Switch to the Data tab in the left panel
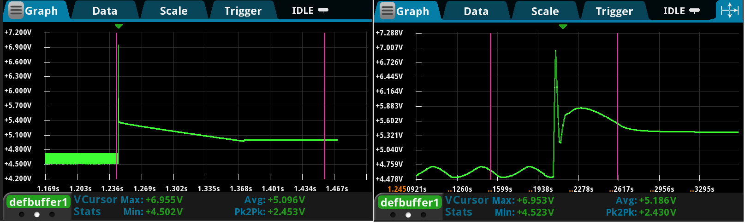The width and height of the screenshot is (745, 223). point(105,11)
